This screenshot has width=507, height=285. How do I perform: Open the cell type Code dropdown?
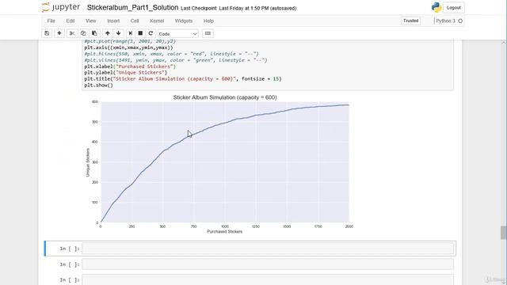point(177,33)
